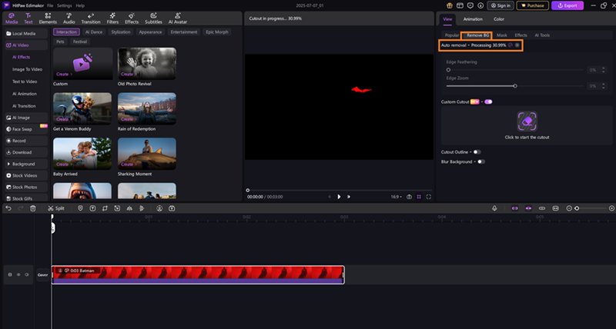The width and height of the screenshot is (616, 329).
Task: Click the Sign in button
Action: pos(500,5)
